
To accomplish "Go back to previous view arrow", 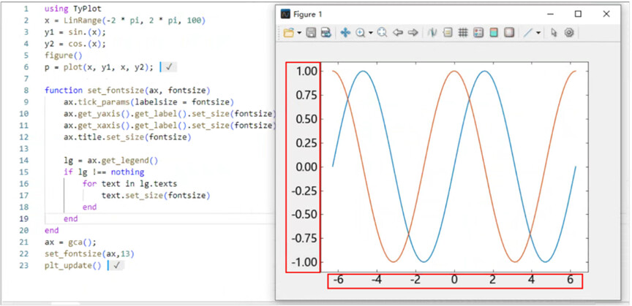I will (x=398, y=33).
